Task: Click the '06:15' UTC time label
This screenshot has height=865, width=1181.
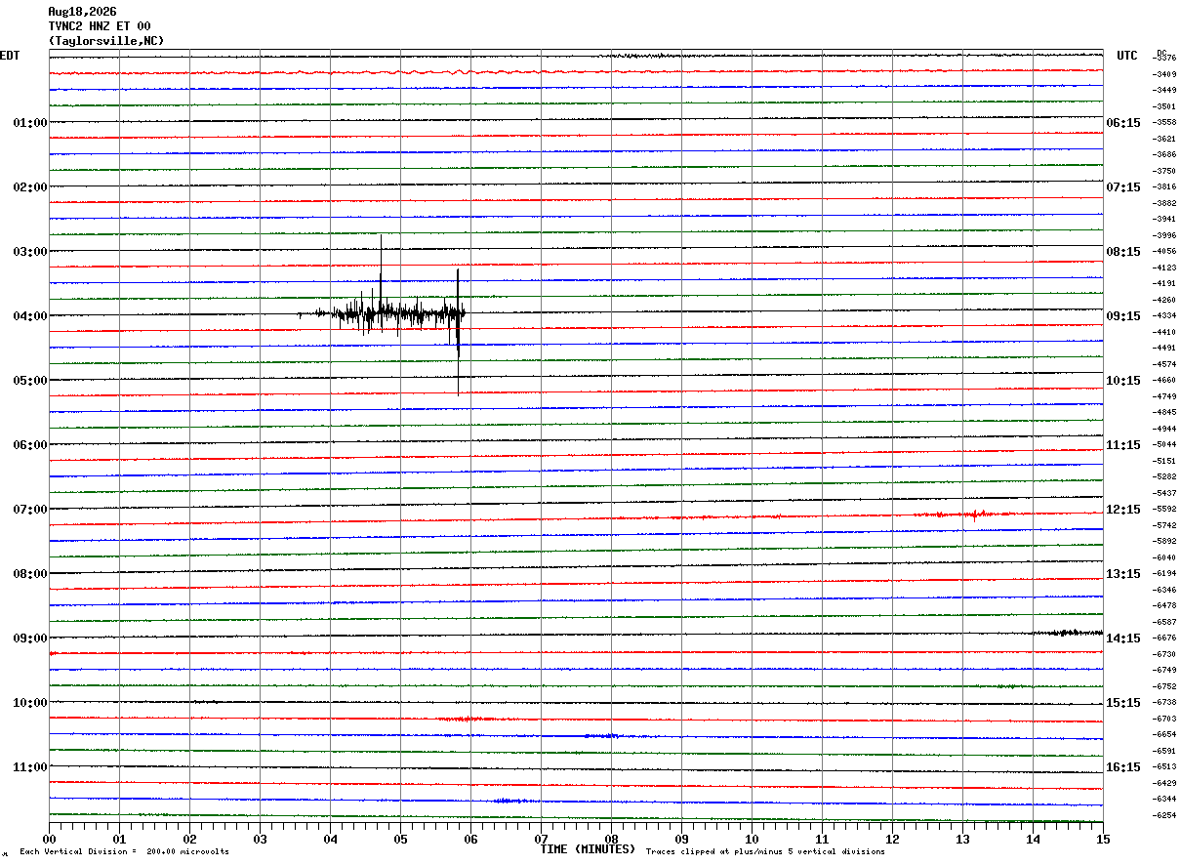Action: (x=1123, y=123)
